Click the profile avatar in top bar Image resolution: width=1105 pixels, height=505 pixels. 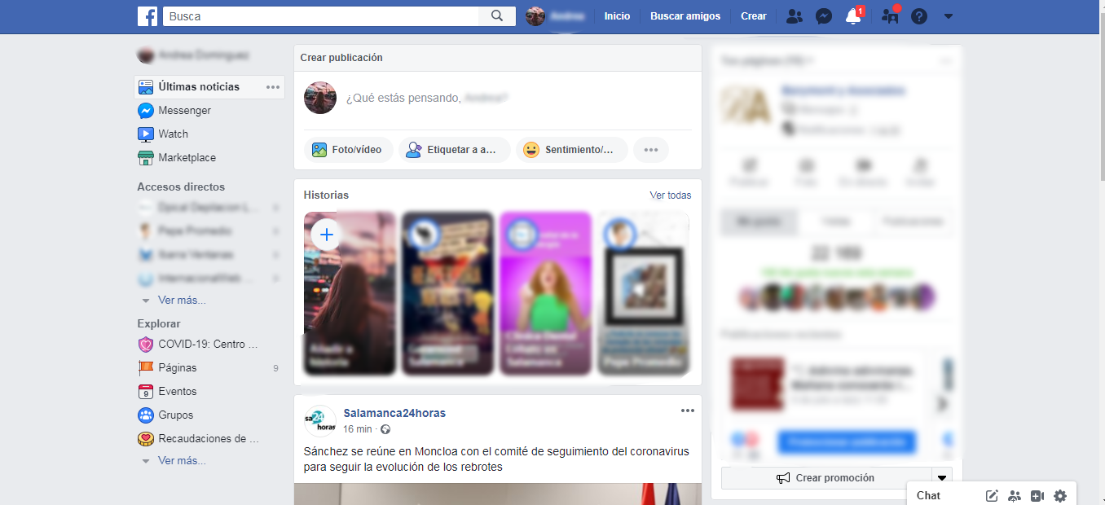[x=535, y=16]
